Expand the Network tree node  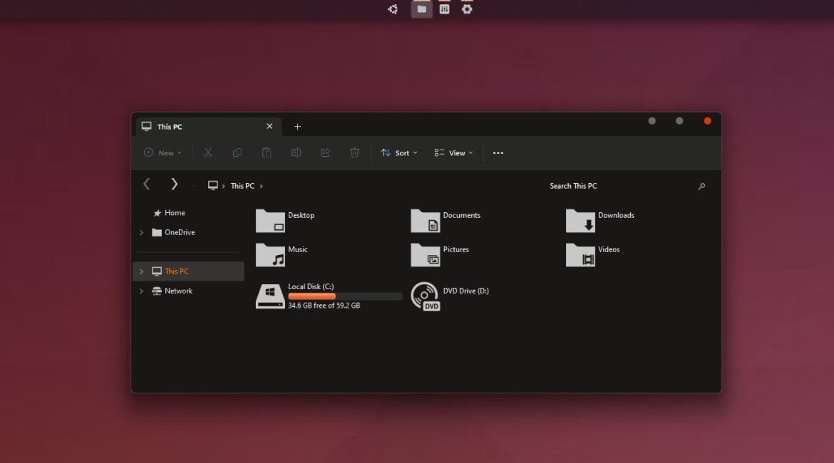click(141, 291)
